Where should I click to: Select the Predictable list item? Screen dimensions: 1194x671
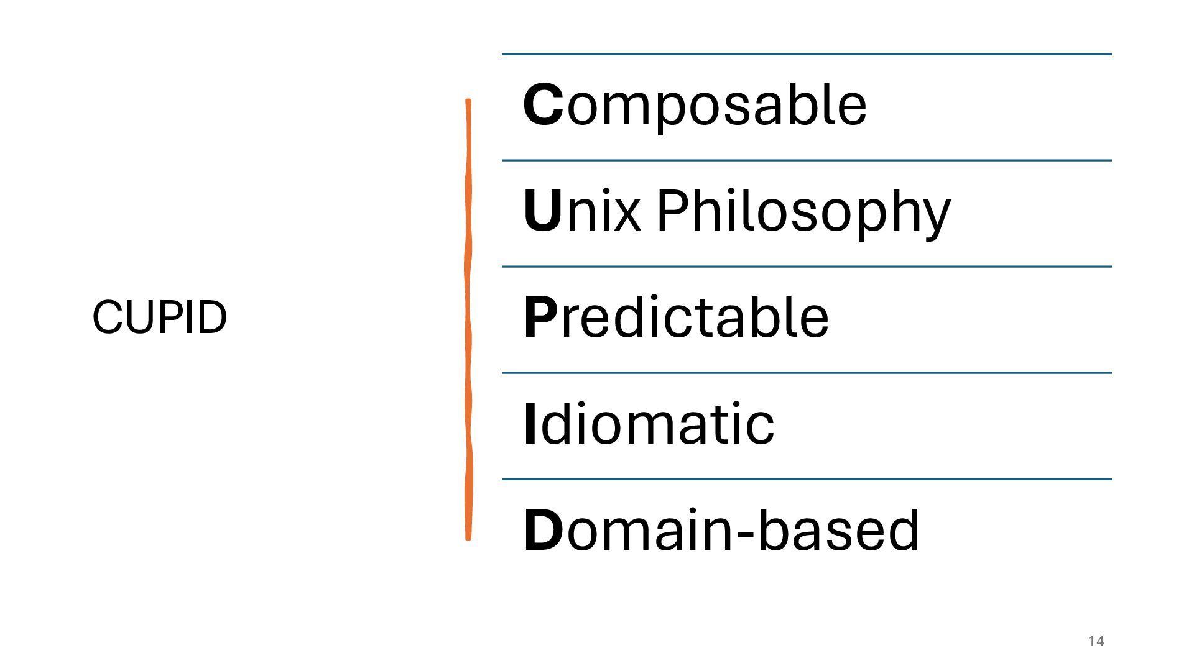676,317
